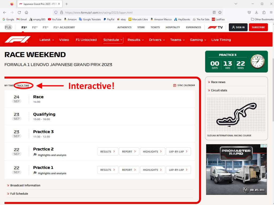The width and height of the screenshot is (274, 205).
Task: Open Practice 2 Results
Action: pyautogui.click(x=108, y=151)
